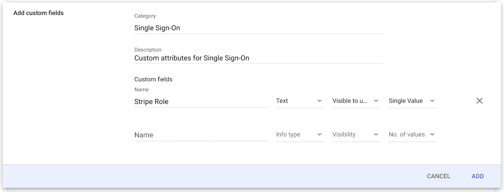This screenshot has height=192, width=504.
Task: Open the Text info type dropdown
Action: [x=300, y=101]
